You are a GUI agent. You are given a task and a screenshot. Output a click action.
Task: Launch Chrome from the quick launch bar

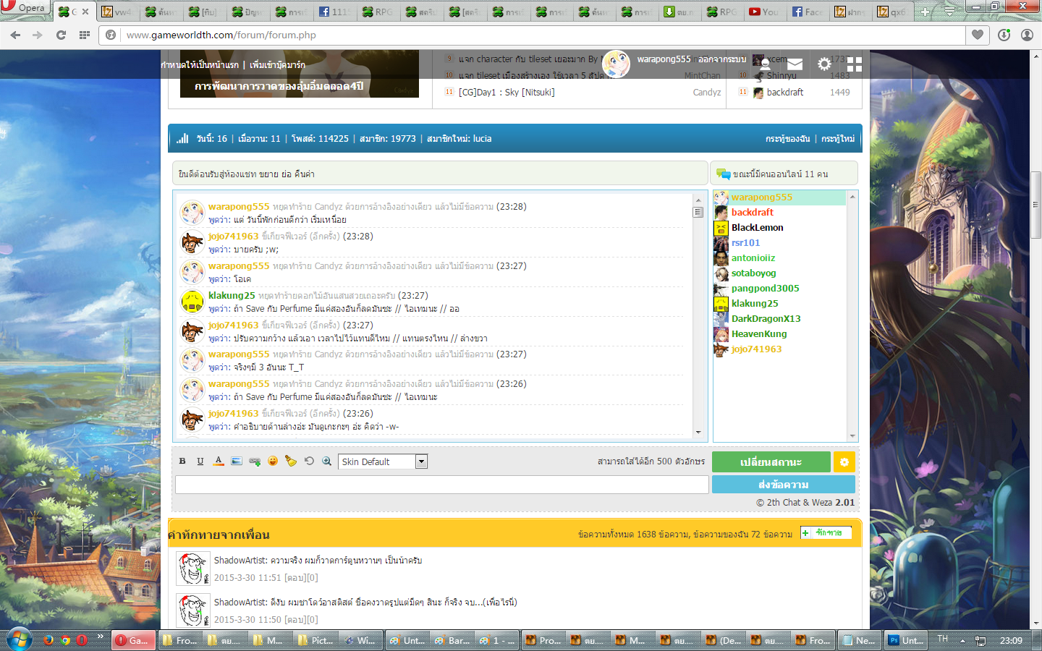pos(65,640)
